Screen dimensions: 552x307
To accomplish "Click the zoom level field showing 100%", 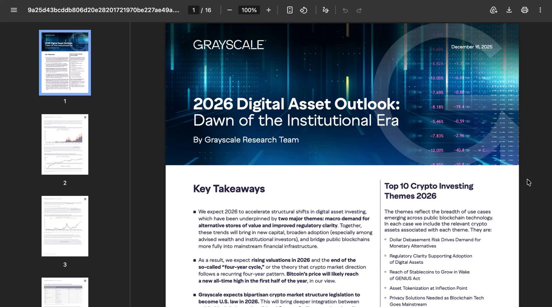I will [x=249, y=10].
